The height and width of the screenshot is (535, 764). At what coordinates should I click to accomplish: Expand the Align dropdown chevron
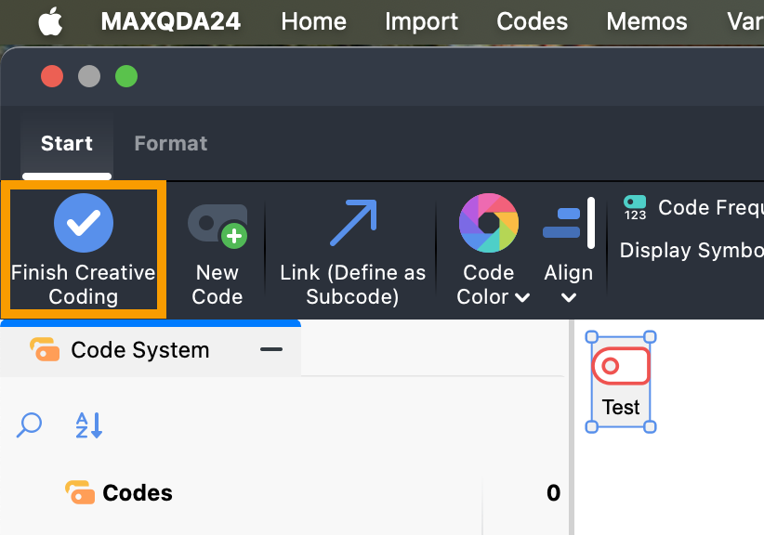(569, 298)
